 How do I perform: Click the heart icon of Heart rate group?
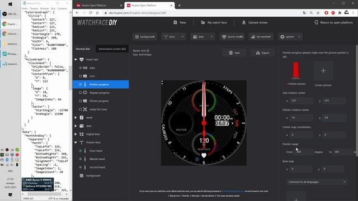click(x=82, y=60)
